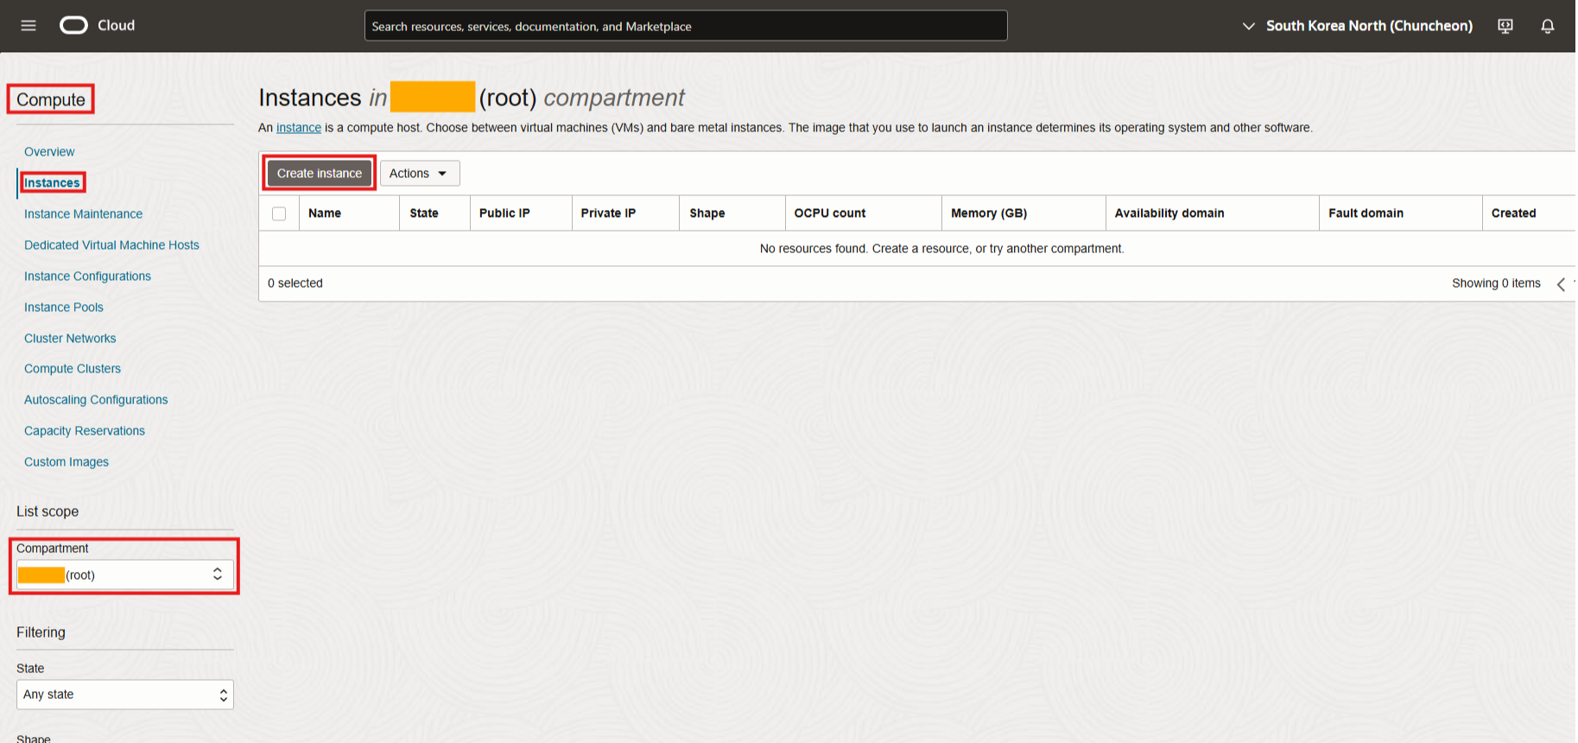Open Instance Configurations
The height and width of the screenshot is (743, 1578).
(87, 276)
